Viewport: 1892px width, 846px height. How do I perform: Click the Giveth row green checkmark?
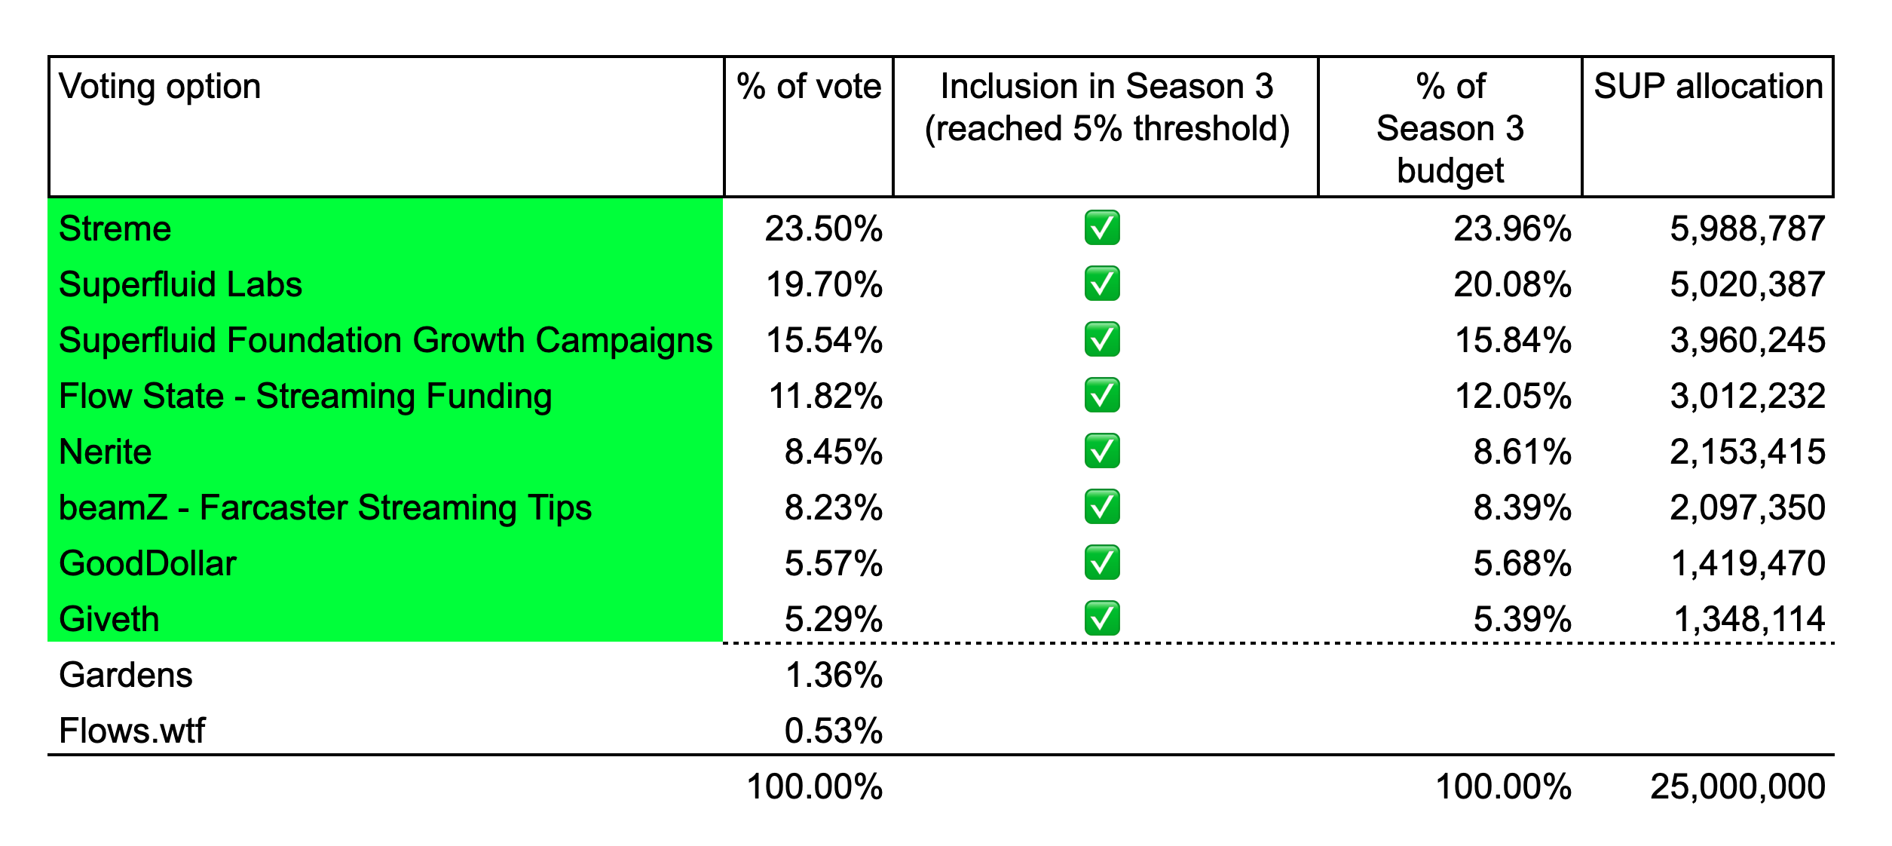1101,618
